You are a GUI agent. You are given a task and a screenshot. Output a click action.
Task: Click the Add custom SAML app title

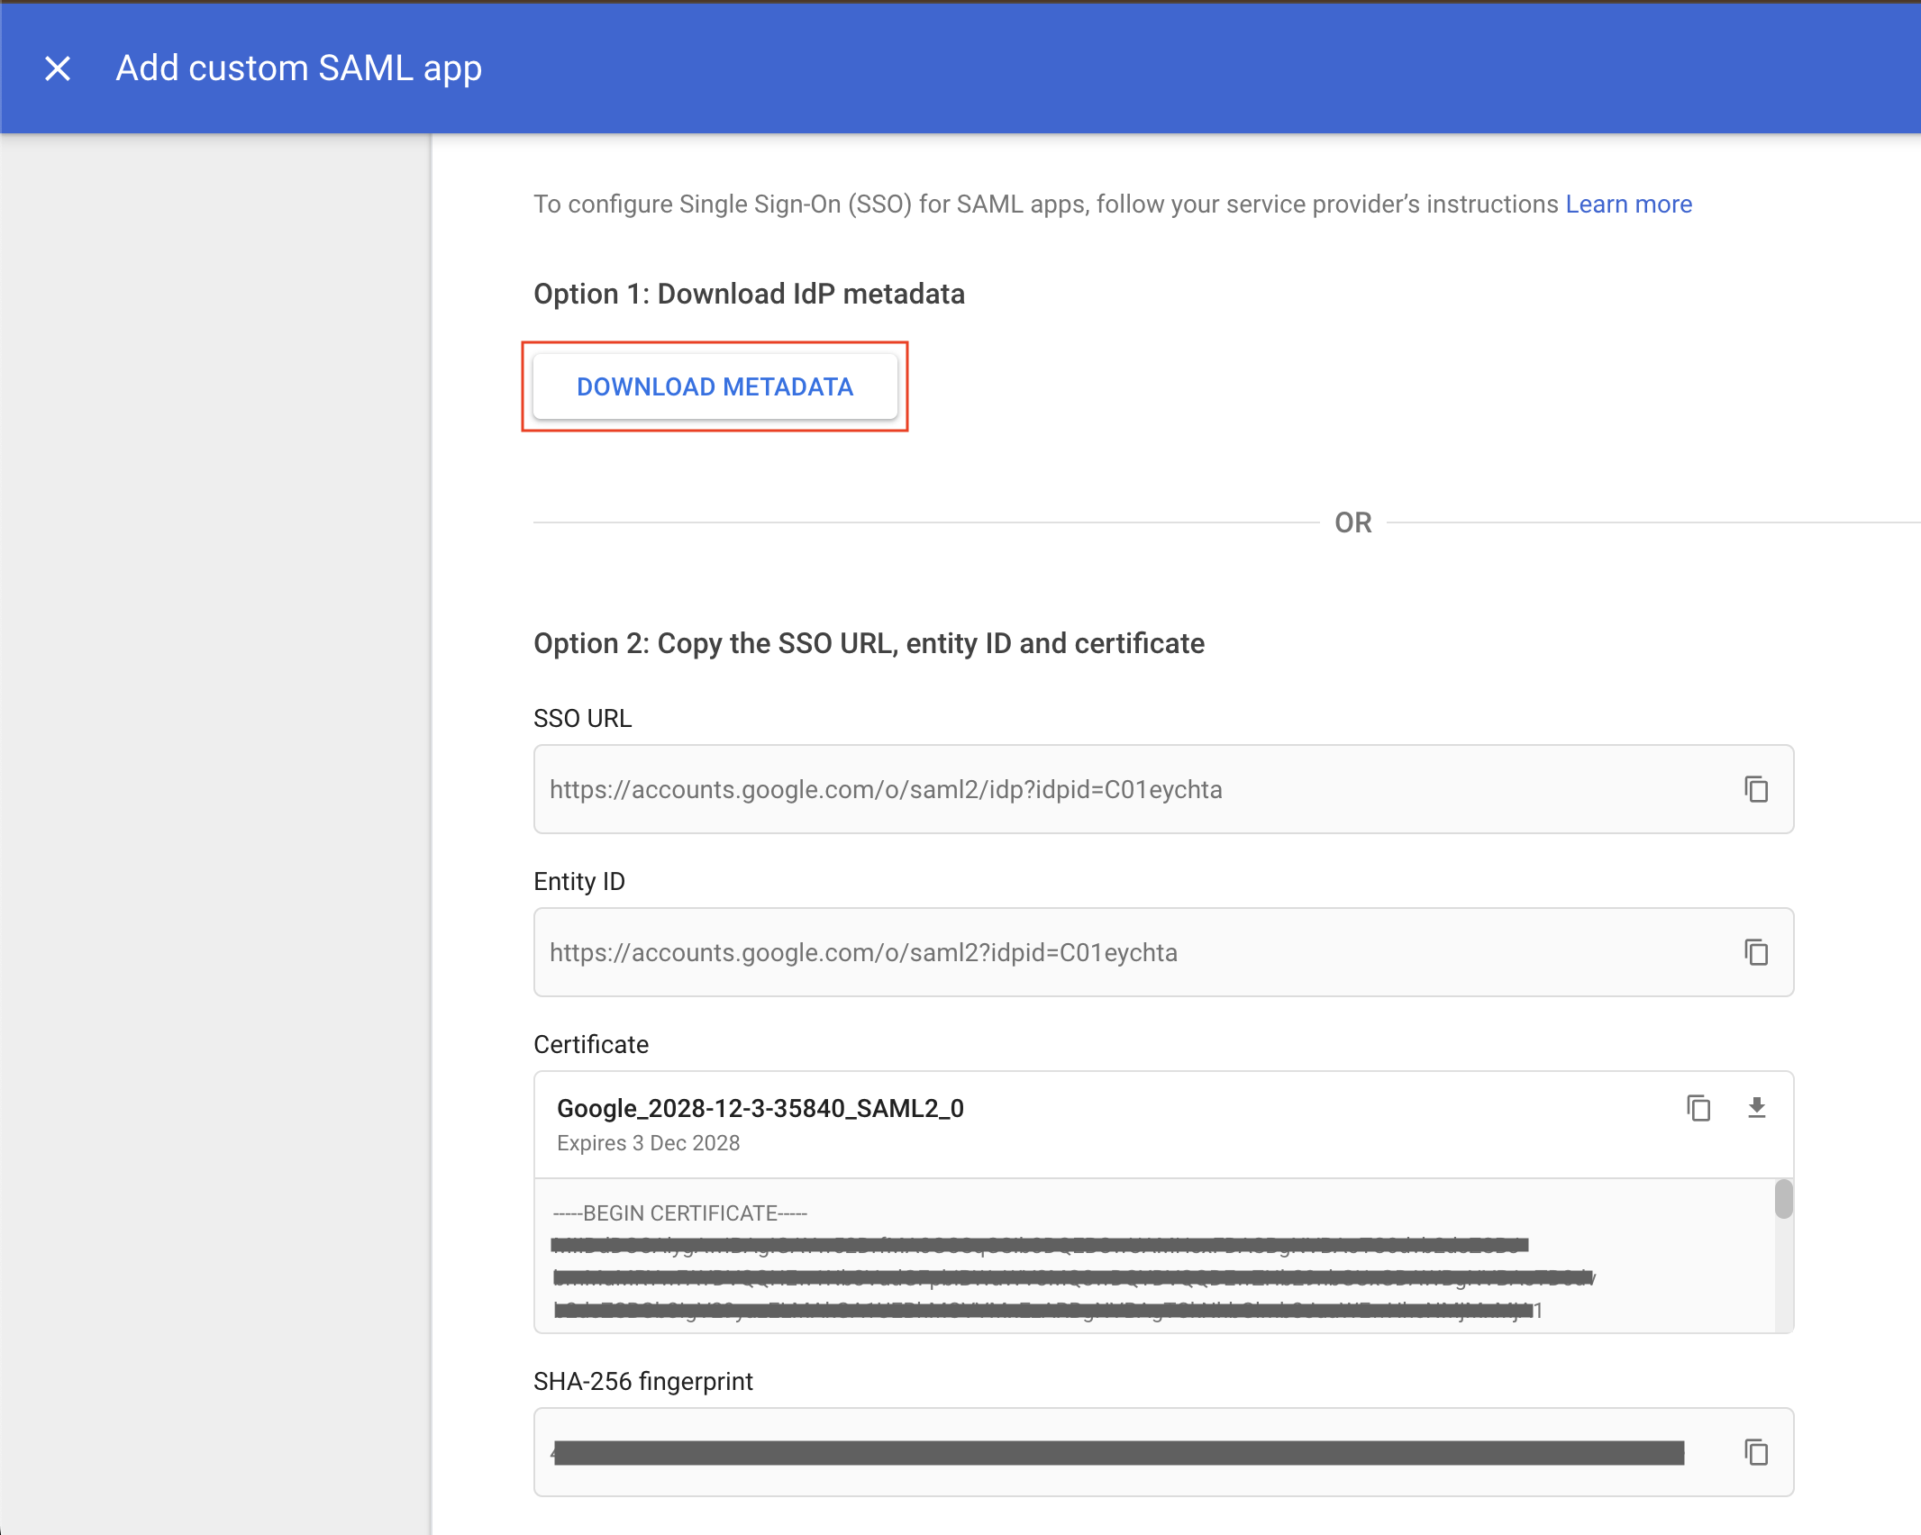(298, 68)
